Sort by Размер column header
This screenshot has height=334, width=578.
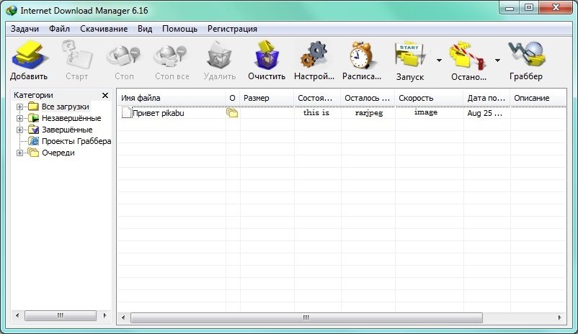pos(267,98)
